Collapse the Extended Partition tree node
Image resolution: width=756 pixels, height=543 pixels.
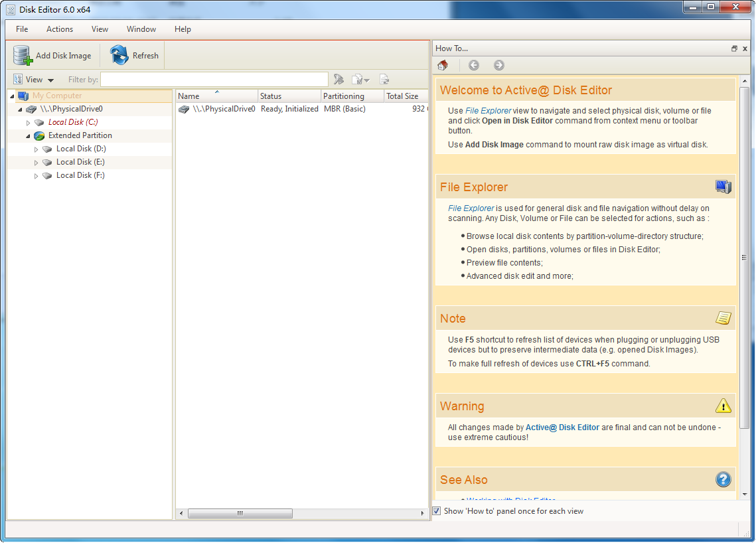click(28, 135)
